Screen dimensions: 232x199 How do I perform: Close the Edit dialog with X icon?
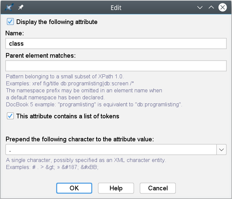coord(223,7)
